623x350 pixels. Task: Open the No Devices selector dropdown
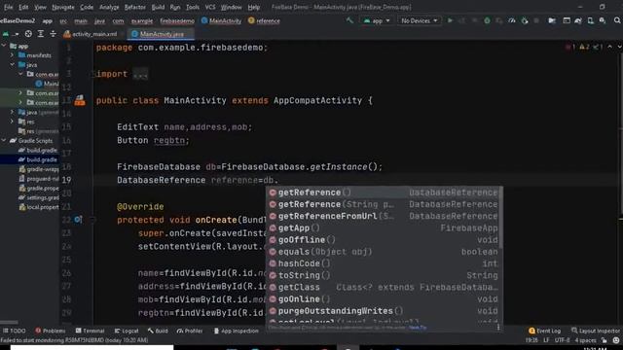[419, 20]
